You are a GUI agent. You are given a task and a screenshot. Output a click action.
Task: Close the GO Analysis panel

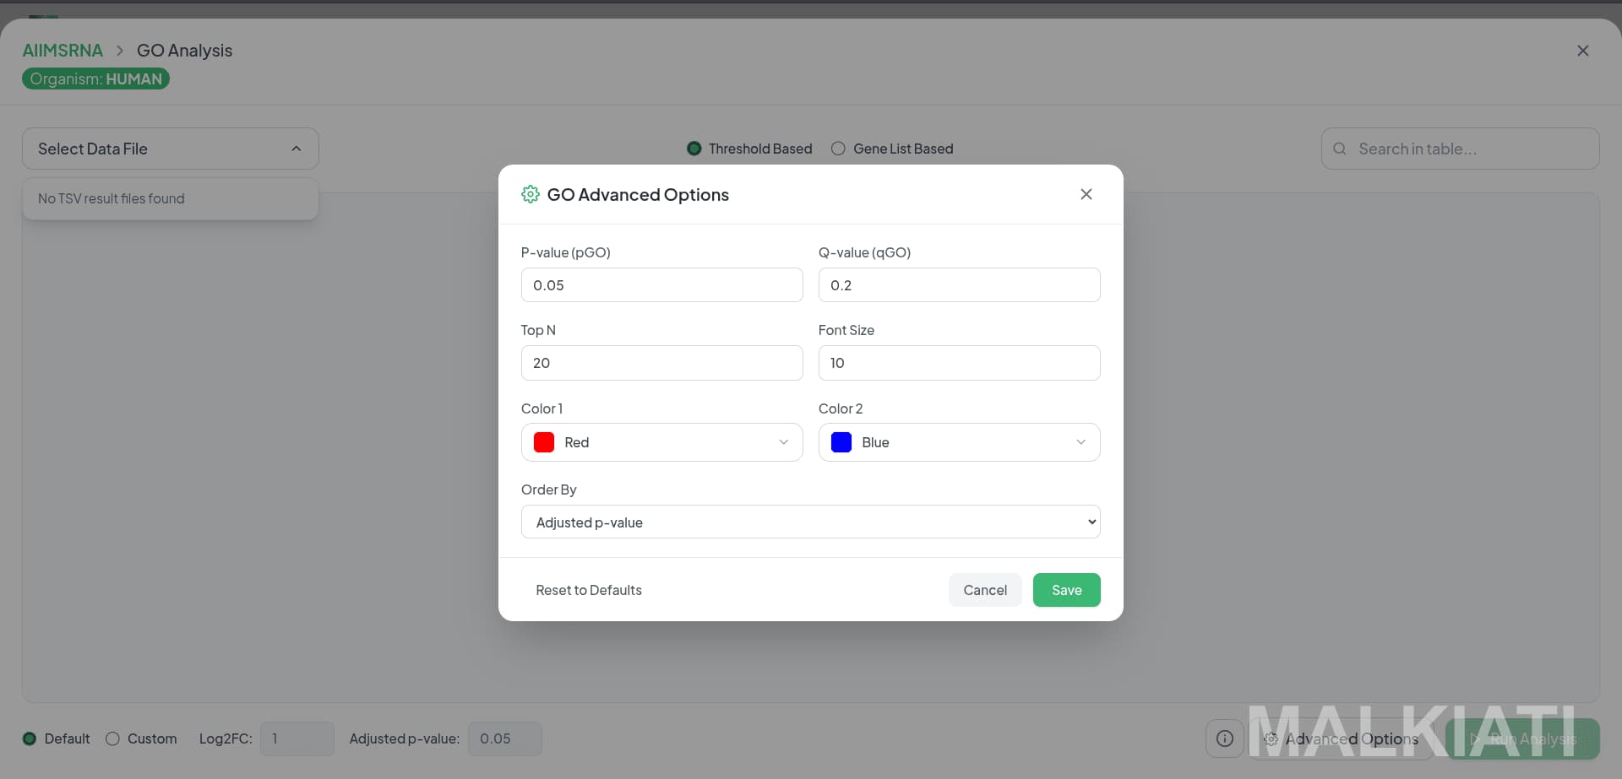pos(1583,51)
